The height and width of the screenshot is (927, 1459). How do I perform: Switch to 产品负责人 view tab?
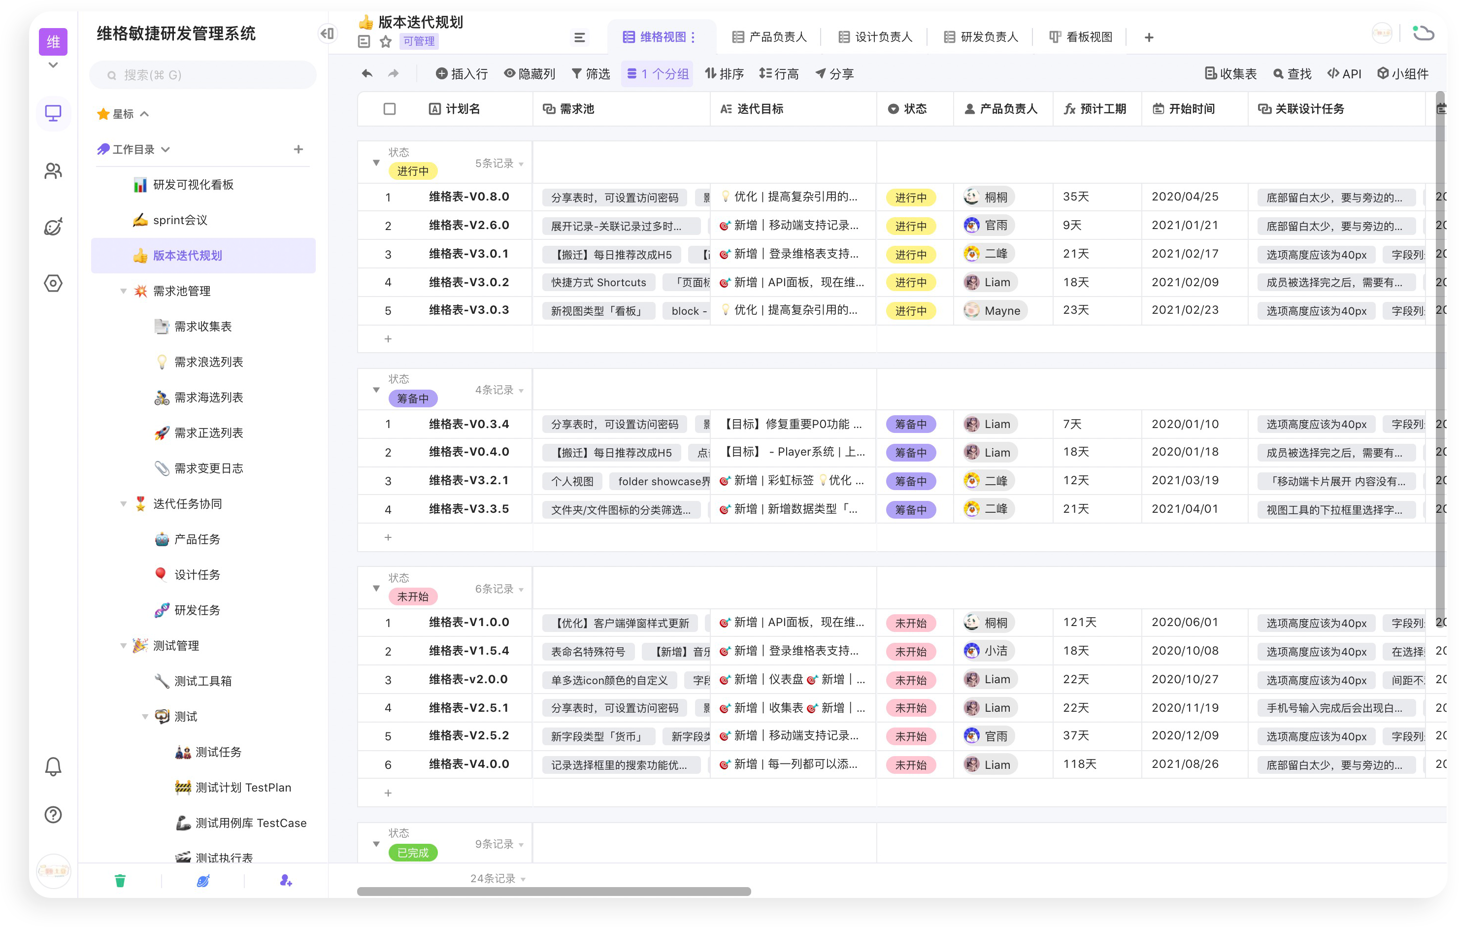tap(769, 37)
